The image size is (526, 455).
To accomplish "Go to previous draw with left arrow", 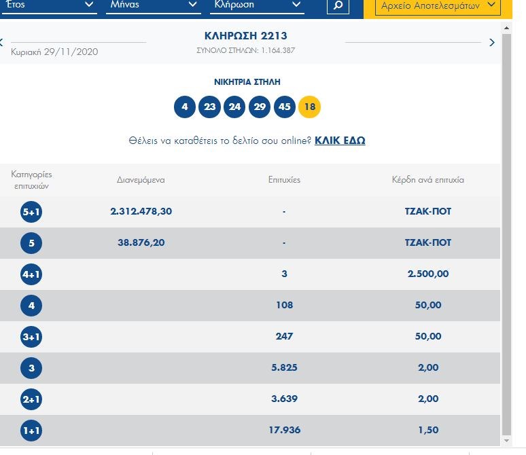I will point(2,42).
